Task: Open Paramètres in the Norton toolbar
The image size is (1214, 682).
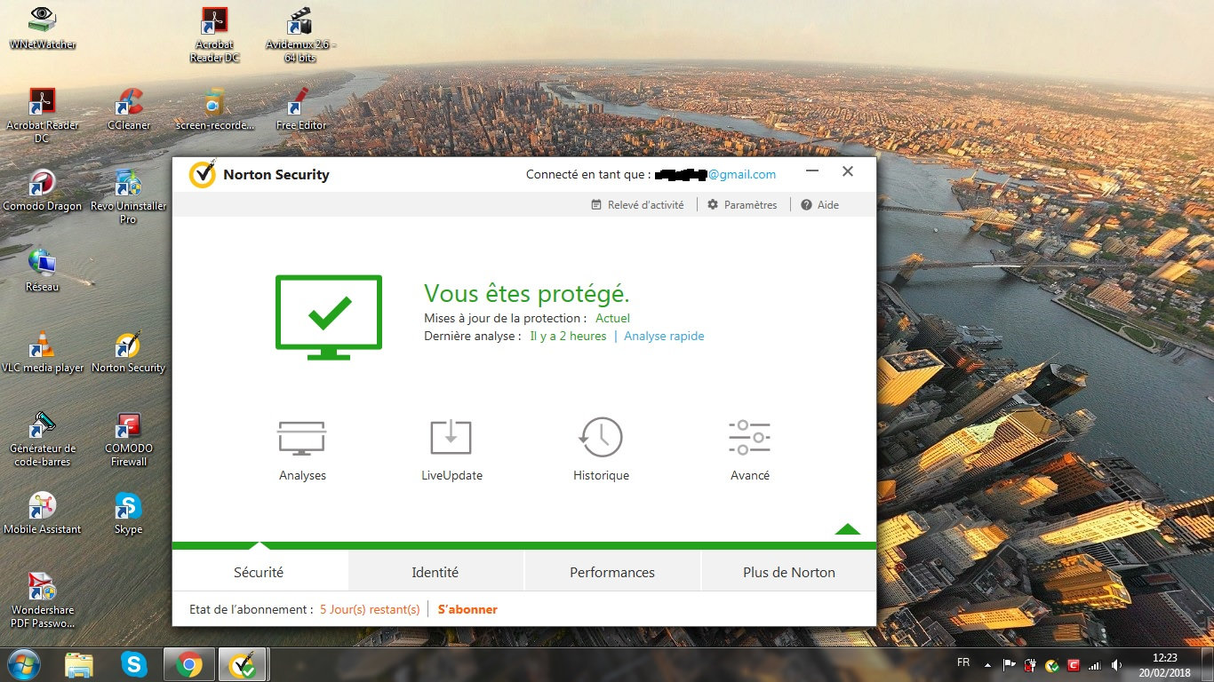Action: tap(742, 205)
